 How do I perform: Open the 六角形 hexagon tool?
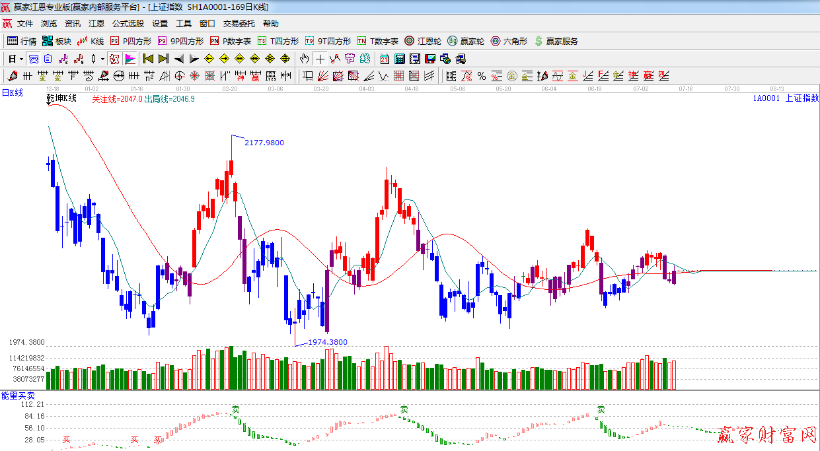tap(509, 41)
